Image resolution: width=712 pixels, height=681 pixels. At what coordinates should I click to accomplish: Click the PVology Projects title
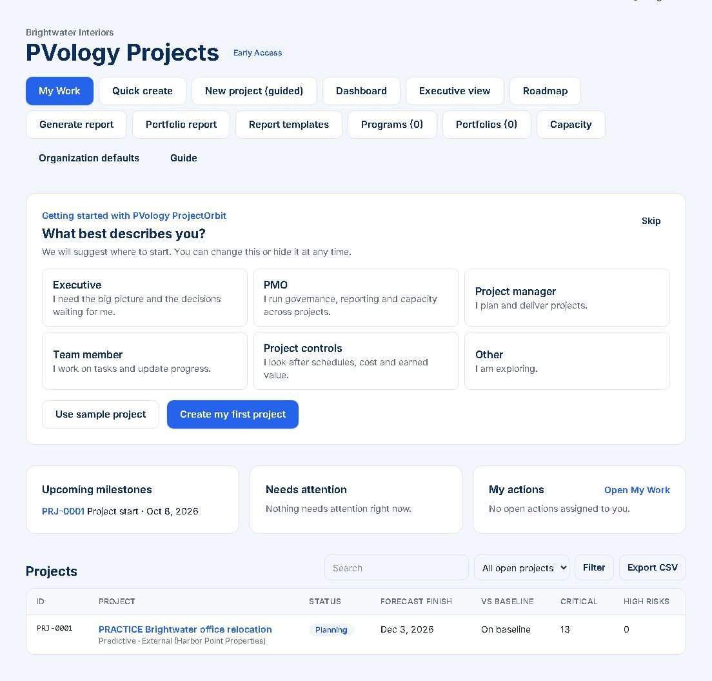122,53
